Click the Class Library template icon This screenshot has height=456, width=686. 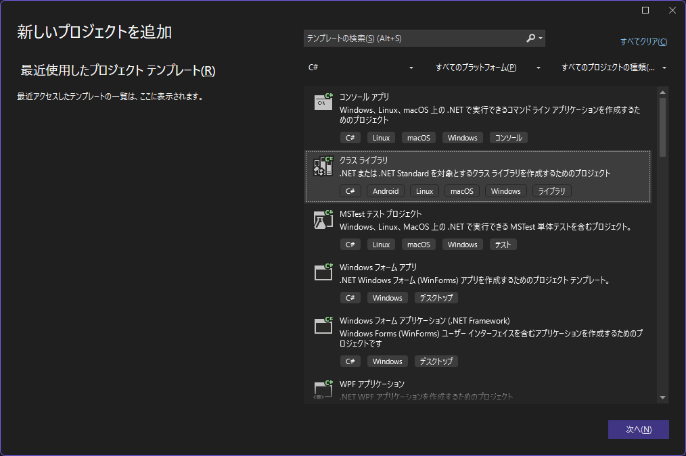tap(323, 166)
